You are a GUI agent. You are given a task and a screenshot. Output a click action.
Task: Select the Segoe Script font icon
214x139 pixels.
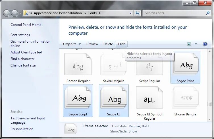point(78,97)
